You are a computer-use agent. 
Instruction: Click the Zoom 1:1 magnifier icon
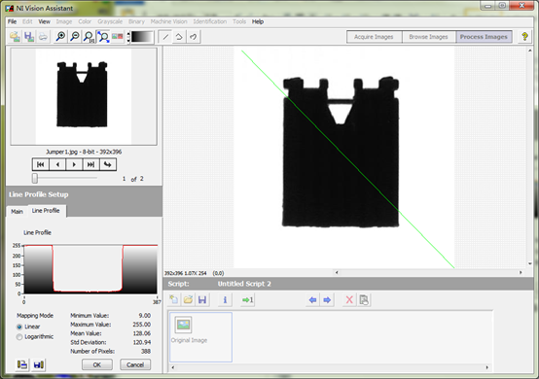pos(89,36)
